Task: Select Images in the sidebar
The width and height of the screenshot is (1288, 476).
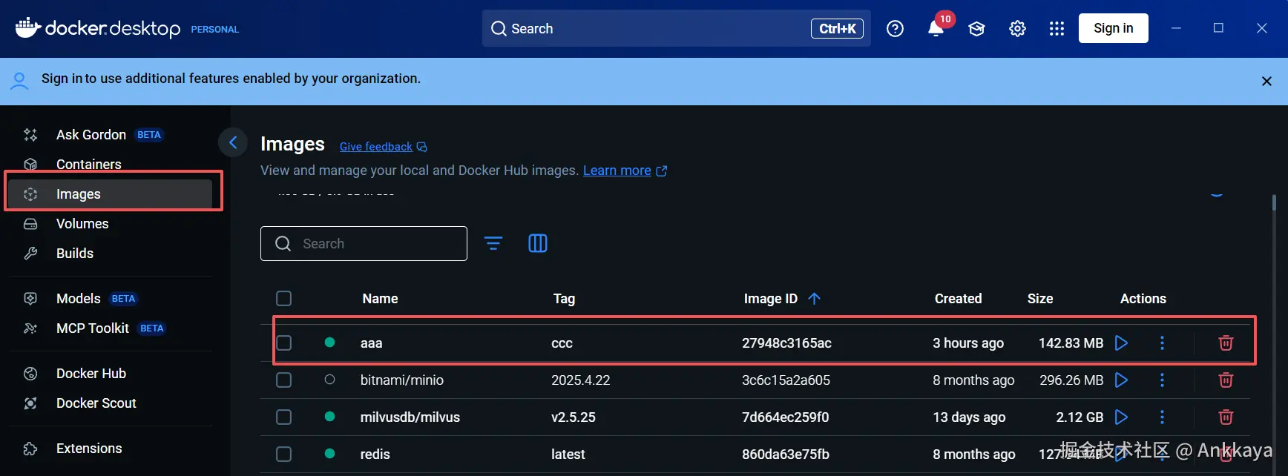Action: pyautogui.click(x=111, y=194)
